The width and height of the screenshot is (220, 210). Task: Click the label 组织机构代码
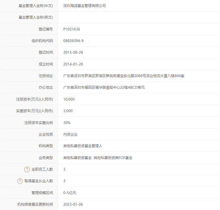(x=42, y=41)
